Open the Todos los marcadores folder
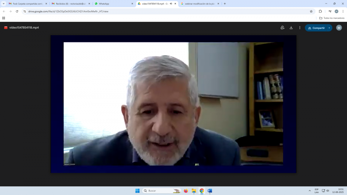Viewport: 347px width, 195px height. 332,18
